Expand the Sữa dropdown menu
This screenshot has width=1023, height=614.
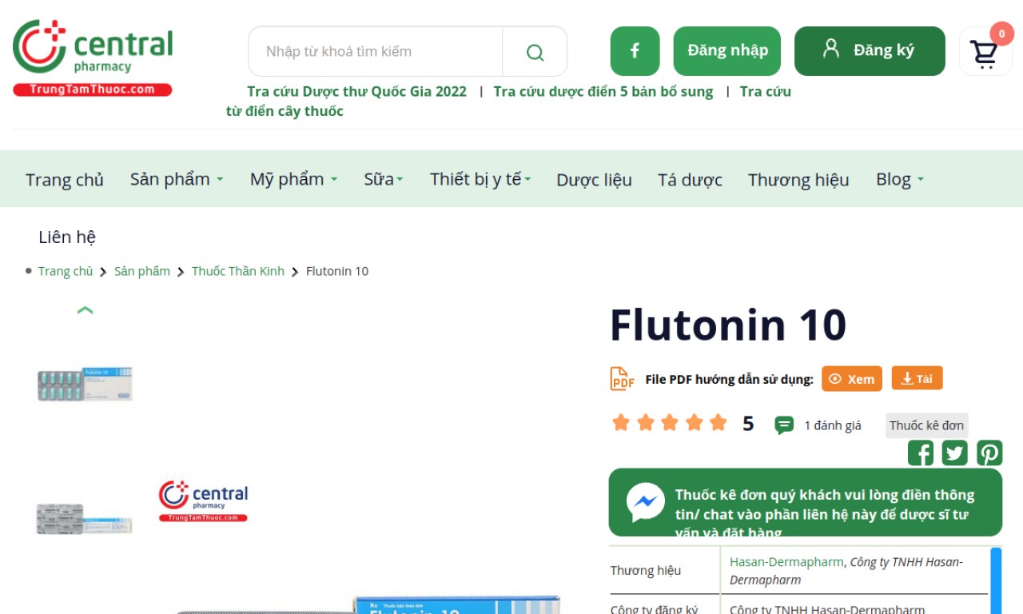[x=384, y=179]
